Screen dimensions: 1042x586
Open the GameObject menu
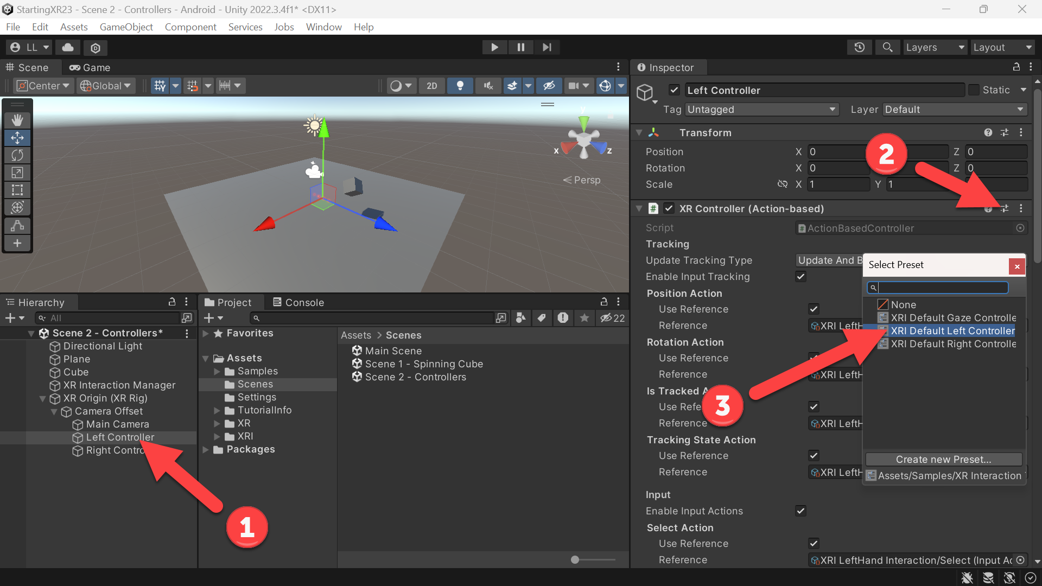(x=126, y=27)
